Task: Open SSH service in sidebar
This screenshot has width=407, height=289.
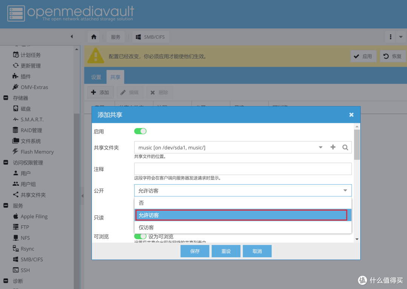Action: click(25, 271)
